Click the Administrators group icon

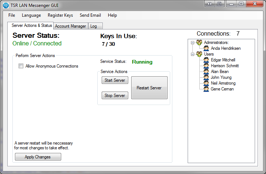199,43
